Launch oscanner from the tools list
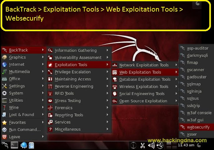The height and width of the screenshot is (150, 214). tap(197, 70)
